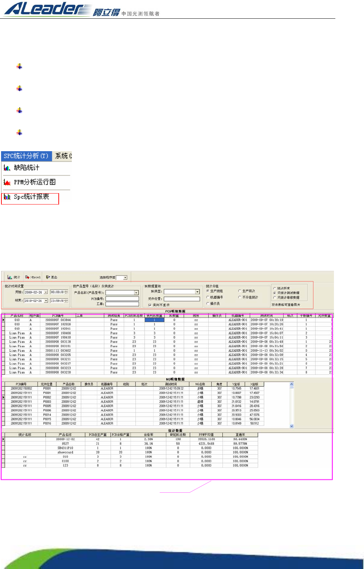
Task: Export data with the >Excel button
Action: pyautogui.click(x=33, y=277)
